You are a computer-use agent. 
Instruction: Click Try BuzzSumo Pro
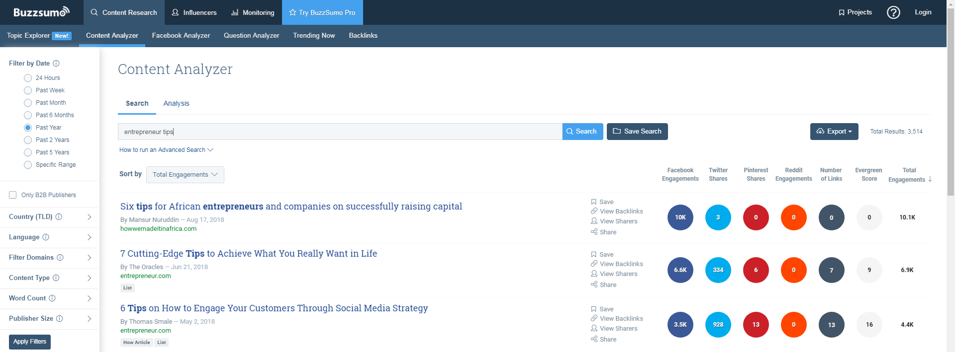(x=322, y=12)
